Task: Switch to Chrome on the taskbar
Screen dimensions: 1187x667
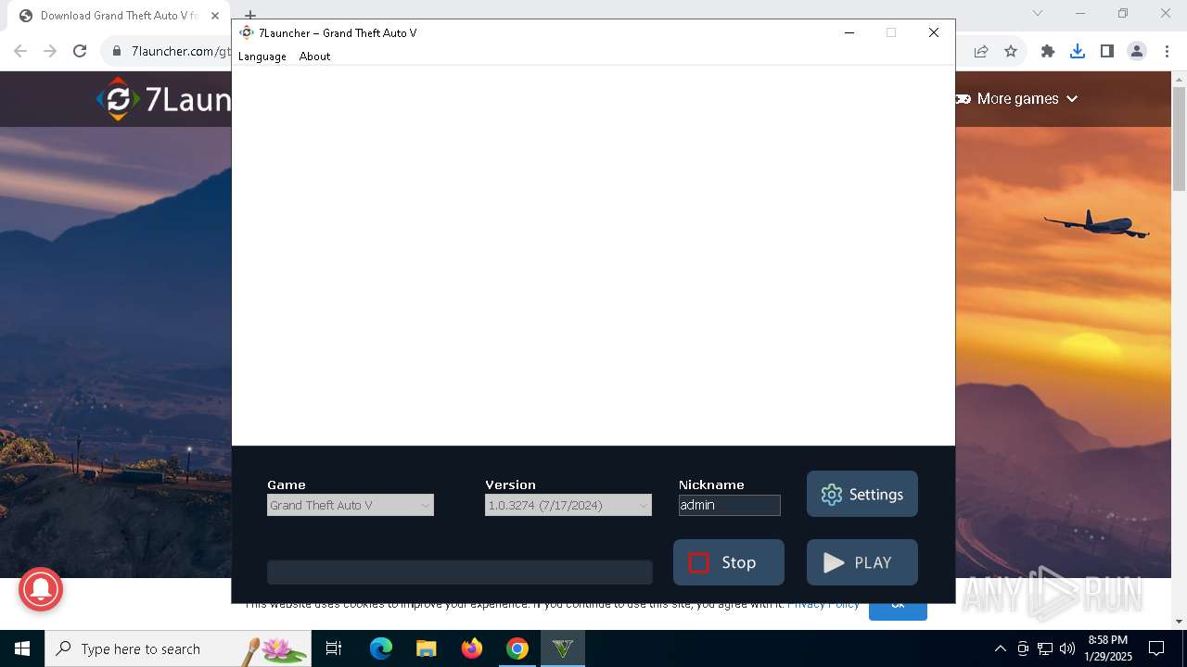Action: 517,648
